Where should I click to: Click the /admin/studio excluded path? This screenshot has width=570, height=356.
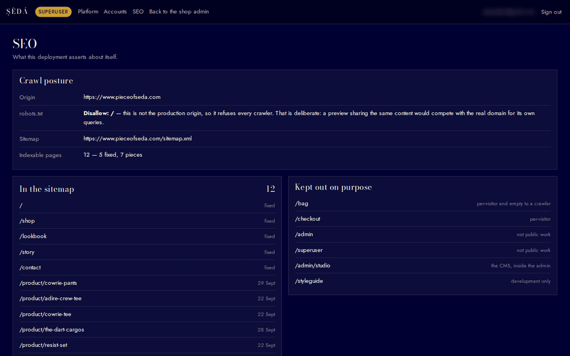pyautogui.click(x=312, y=265)
